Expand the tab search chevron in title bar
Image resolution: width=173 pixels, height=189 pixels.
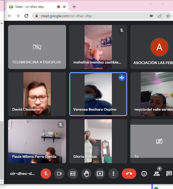(151, 4)
